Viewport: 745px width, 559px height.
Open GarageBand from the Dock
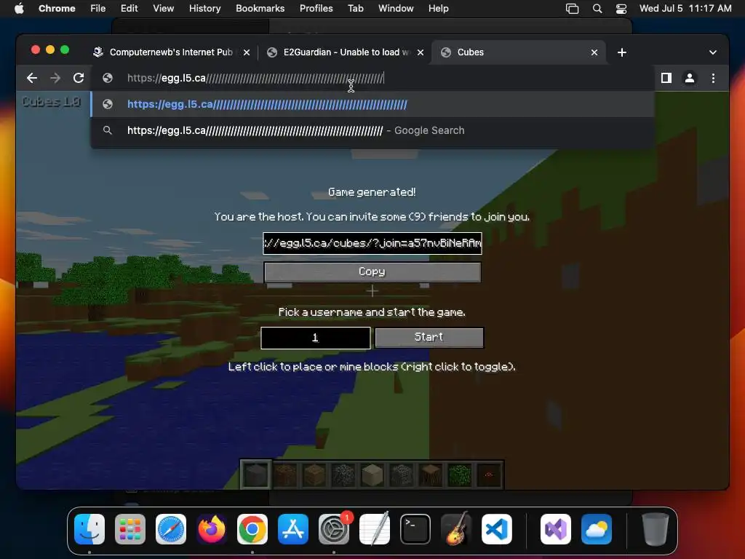tap(456, 529)
